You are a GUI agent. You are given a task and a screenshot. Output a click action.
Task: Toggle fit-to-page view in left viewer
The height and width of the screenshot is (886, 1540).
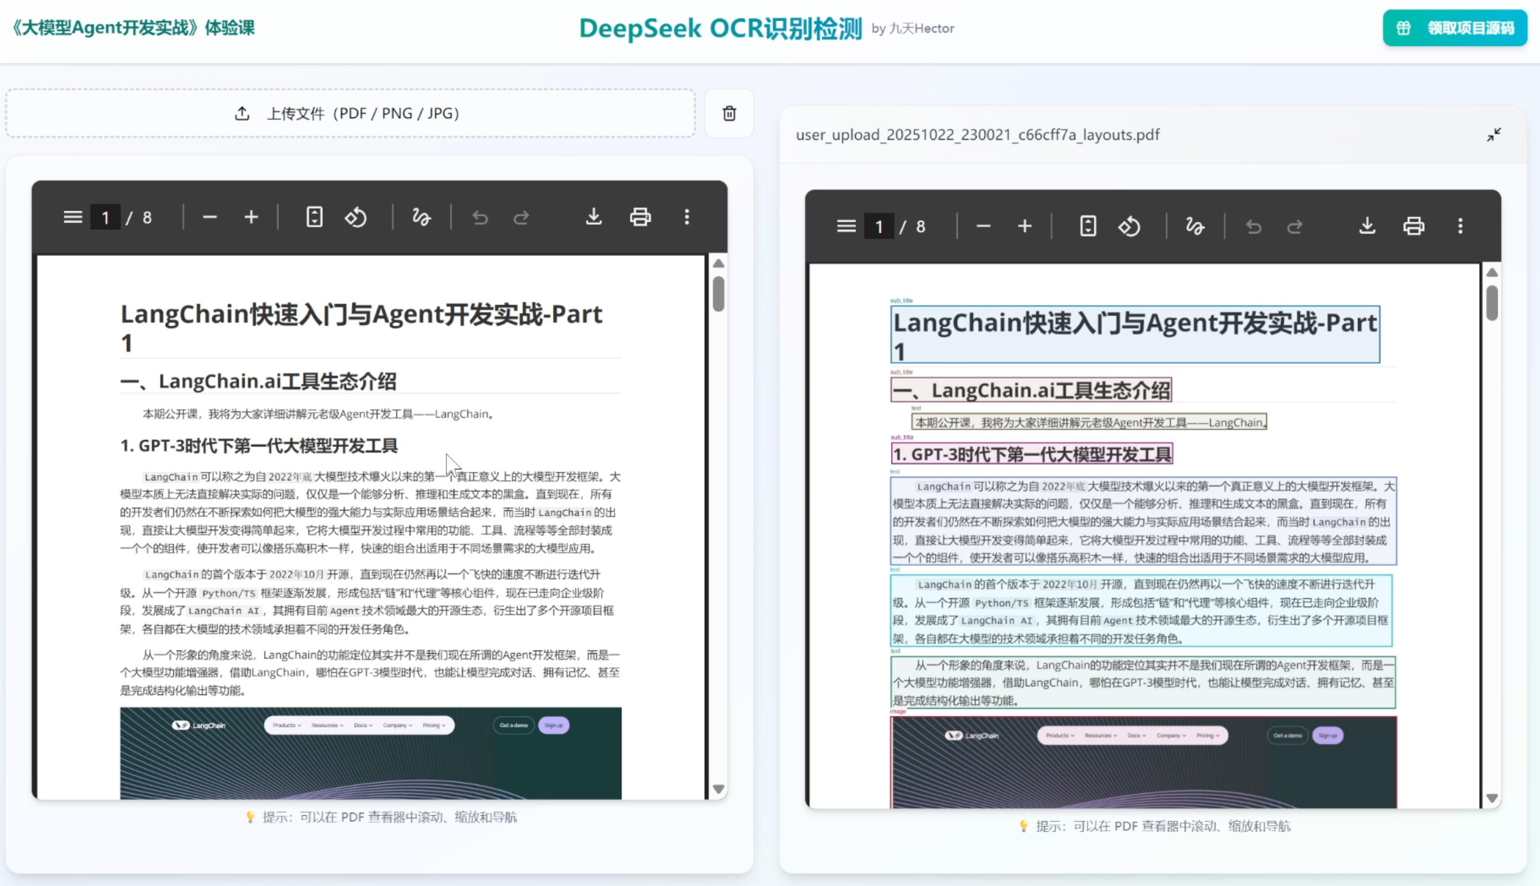tap(314, 217)
